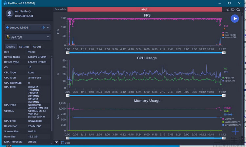
Task: Toggle the AppCPU legend series
Action: (x=228, y=78)
